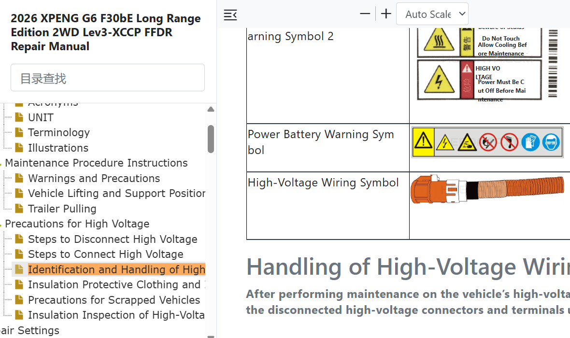Image resolution: width=570 pixels, height=338 pixels.
Task: Click the sidebar scroll-up arrow
Action: click(x=211, y=109)
